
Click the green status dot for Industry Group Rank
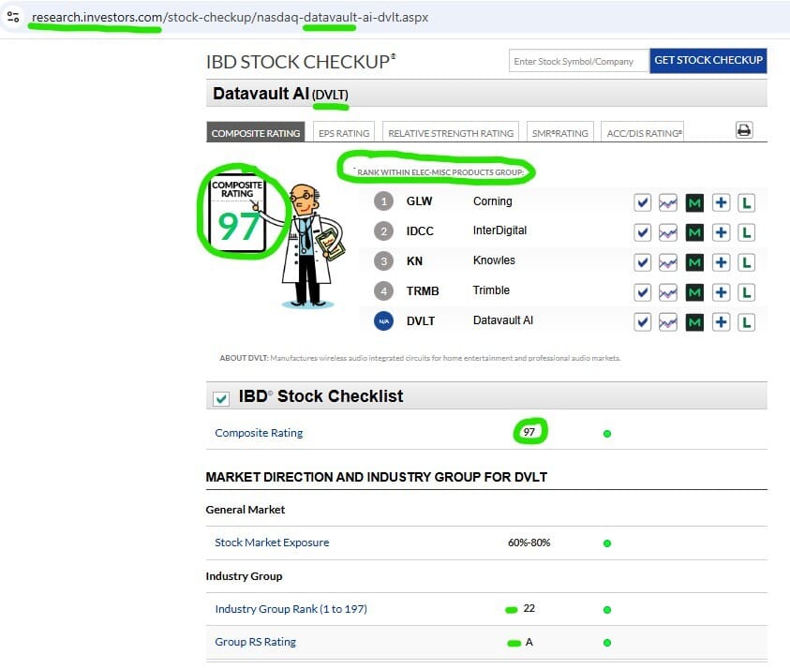(607, 610)
